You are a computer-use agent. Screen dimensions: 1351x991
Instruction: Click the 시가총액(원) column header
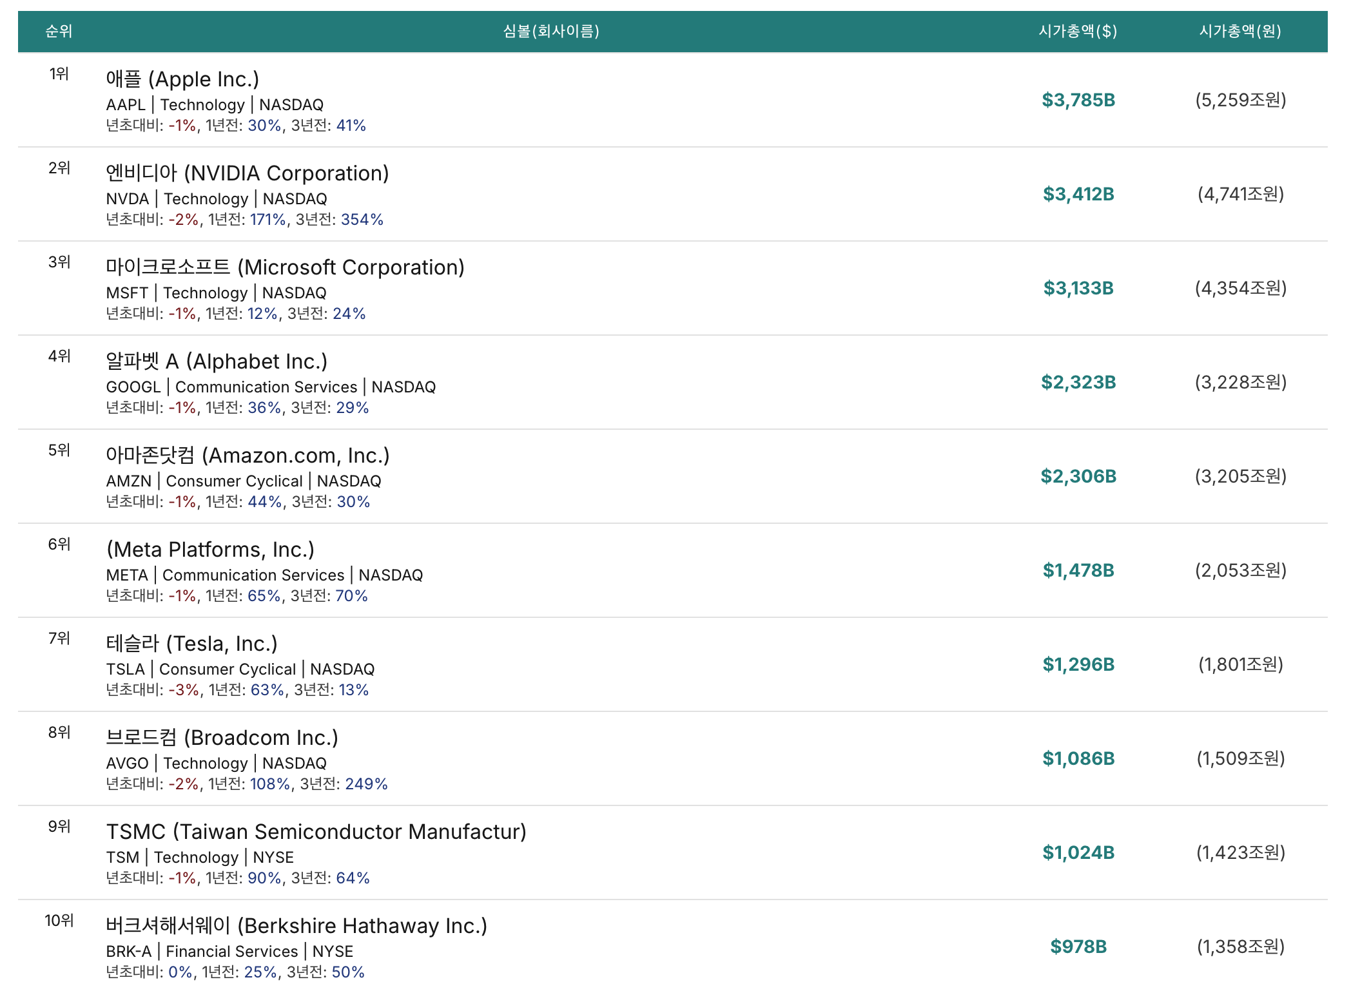(x=1240, y=31)
